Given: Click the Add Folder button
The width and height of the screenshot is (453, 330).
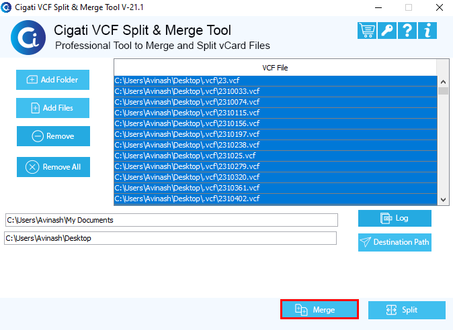Looking at the screenshot, I should 52,80.
